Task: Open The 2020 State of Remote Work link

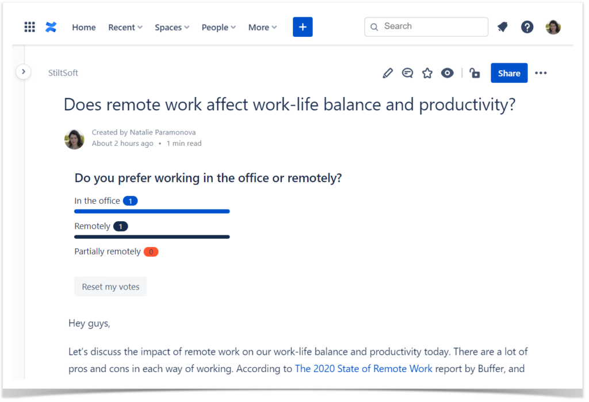Action: click(x=364, y=368)
